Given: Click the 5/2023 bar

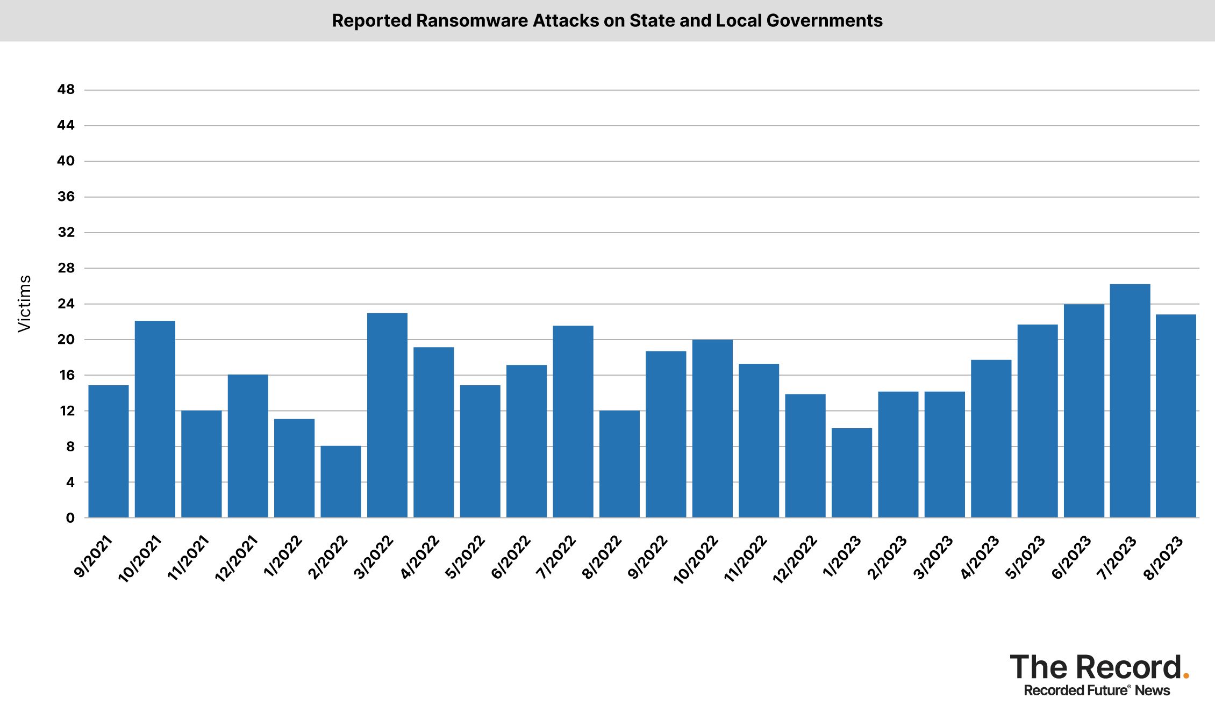Looking at the screenshot, I should point(1038,421).
